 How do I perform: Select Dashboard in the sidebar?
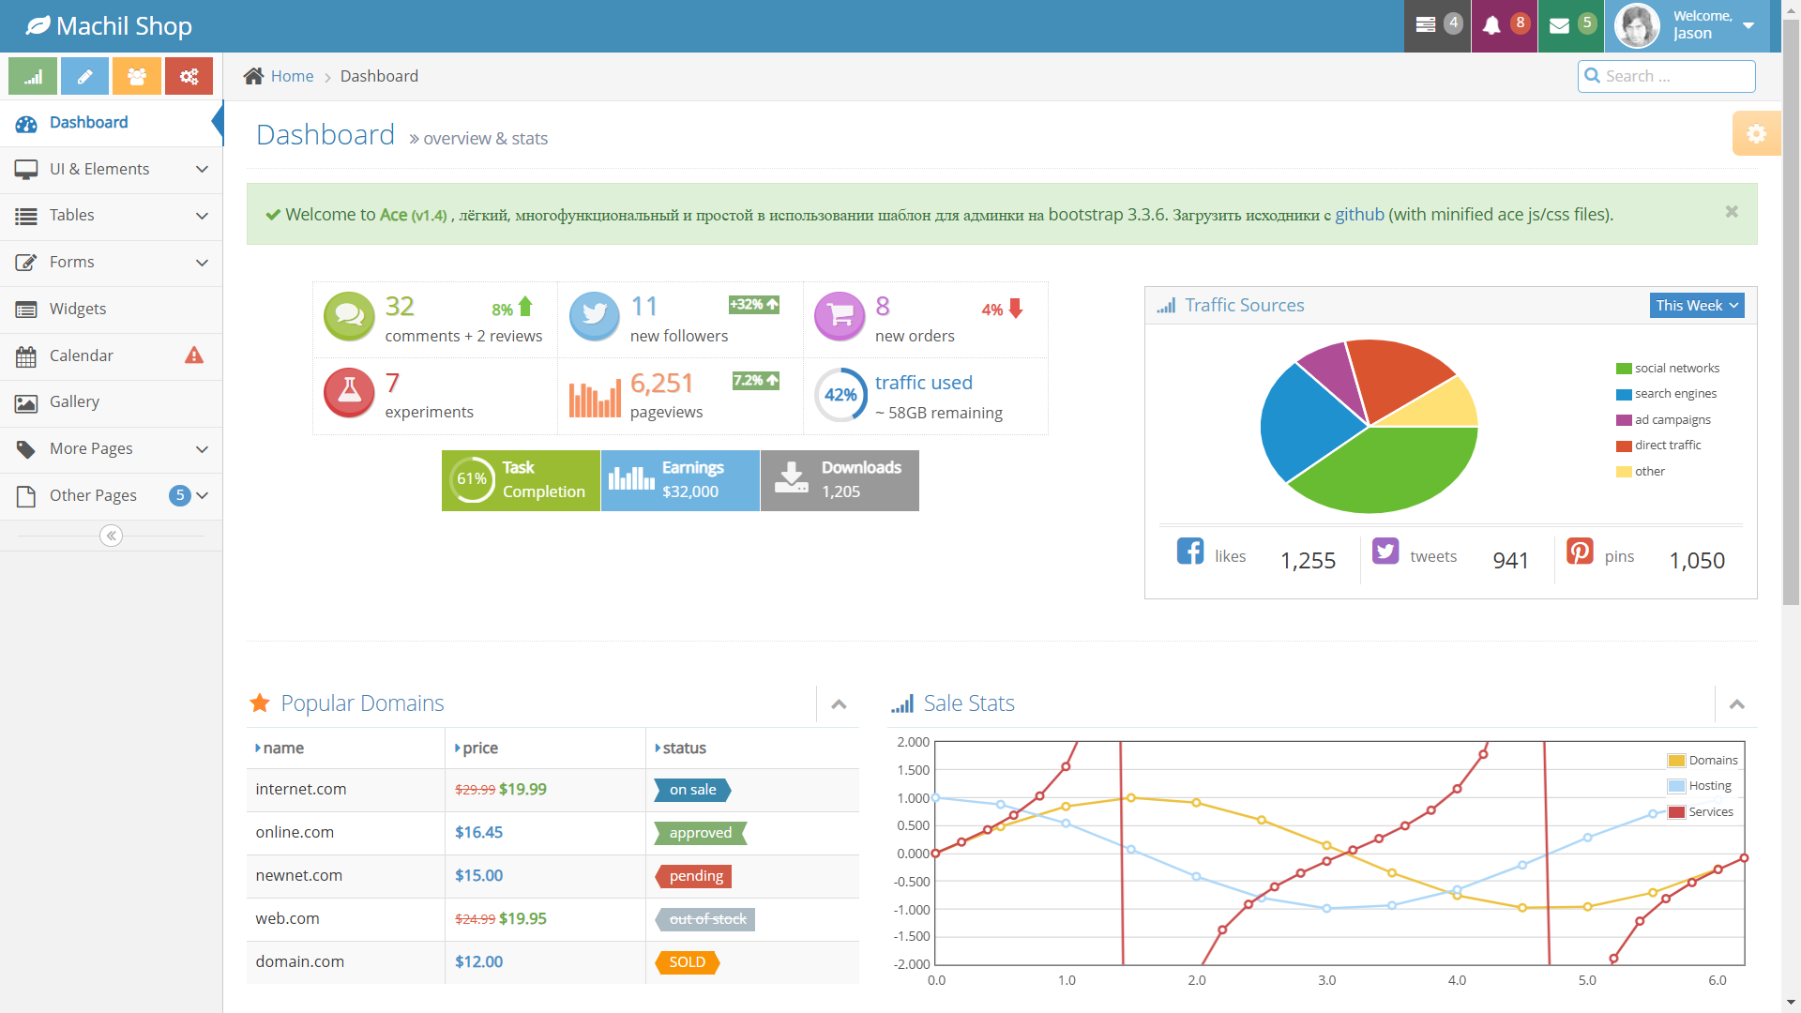(x=111, y=123)
